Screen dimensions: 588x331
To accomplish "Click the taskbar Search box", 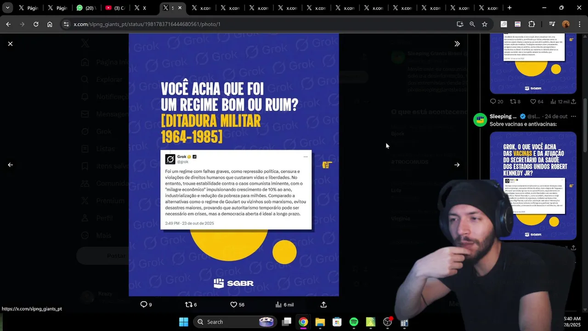I will [x=235, y=322].
